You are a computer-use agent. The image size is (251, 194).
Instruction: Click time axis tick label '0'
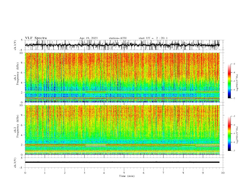tap(25, 173)
